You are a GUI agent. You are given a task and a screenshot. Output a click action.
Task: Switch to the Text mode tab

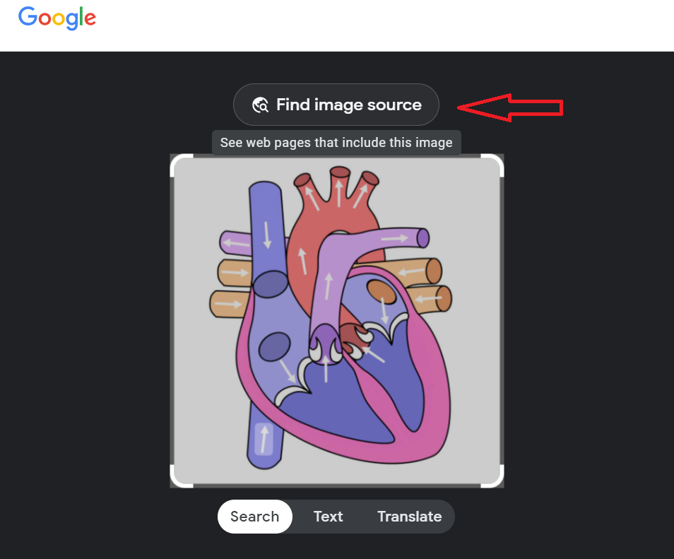click(x=328, y=517)
